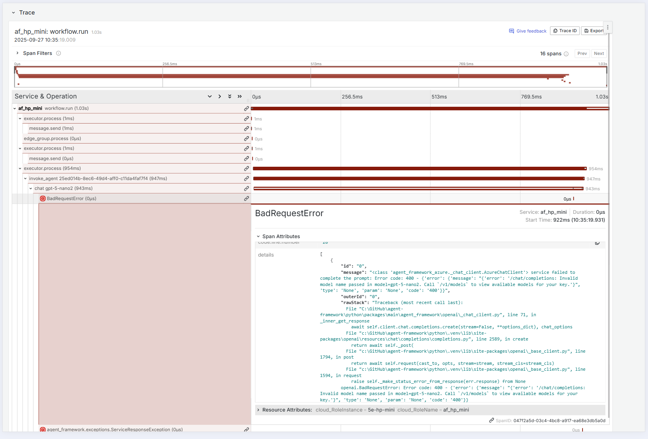Viewport: 648px width, 439px height.
Task: Go to Prev span match
Action: (582, 53)
